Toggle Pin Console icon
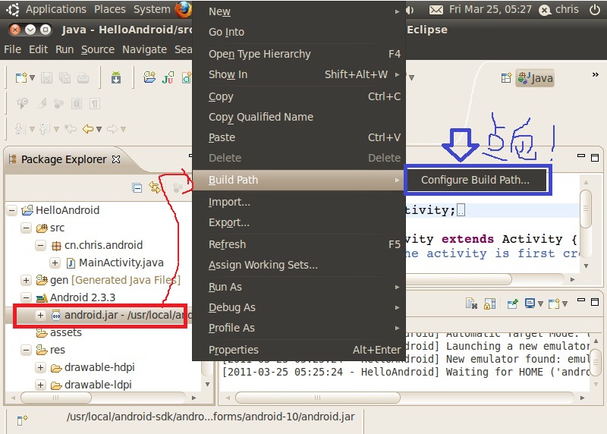Image resolution: width=607 pixels, height=434 pixels. [x=513, y=304]
